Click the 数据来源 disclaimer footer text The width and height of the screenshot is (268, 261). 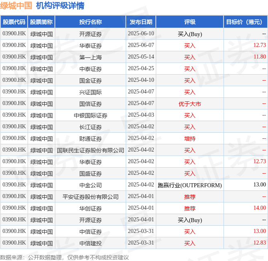(x=64, y=257)
